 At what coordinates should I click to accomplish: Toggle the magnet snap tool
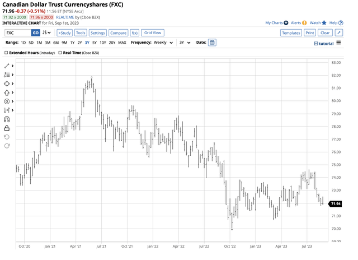[x=7, y=119]
